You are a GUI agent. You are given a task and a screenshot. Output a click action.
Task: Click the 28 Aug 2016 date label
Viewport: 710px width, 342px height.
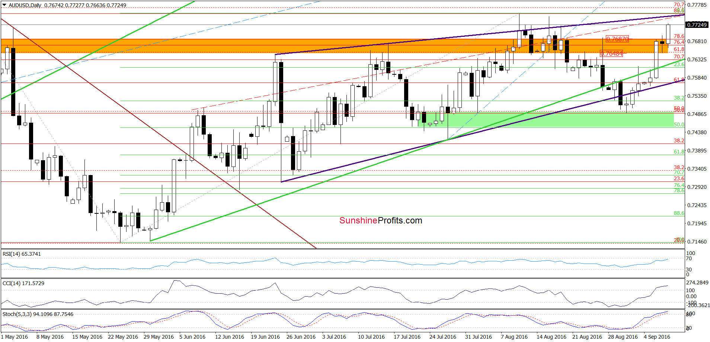pyautogui.click(x=623, y=337)
